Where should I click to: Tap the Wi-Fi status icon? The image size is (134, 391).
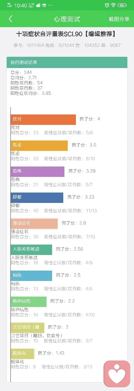(114, 5)
